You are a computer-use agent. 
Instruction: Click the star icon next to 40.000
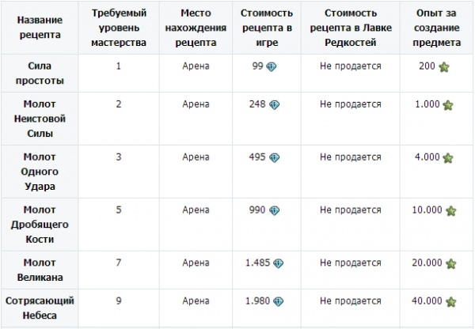click(x=450, y=301)
